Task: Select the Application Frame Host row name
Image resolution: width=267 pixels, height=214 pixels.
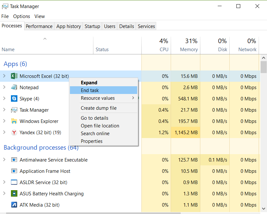Action: (x=45, y=171)
